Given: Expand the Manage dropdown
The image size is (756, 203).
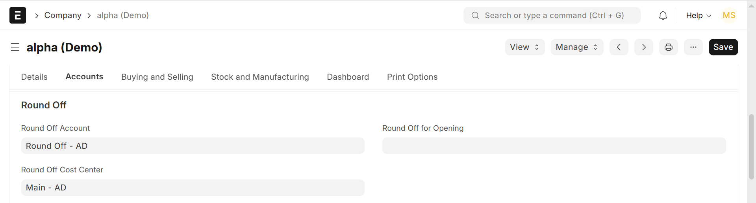Looking at the screenshot, I should tap(577, 47).
